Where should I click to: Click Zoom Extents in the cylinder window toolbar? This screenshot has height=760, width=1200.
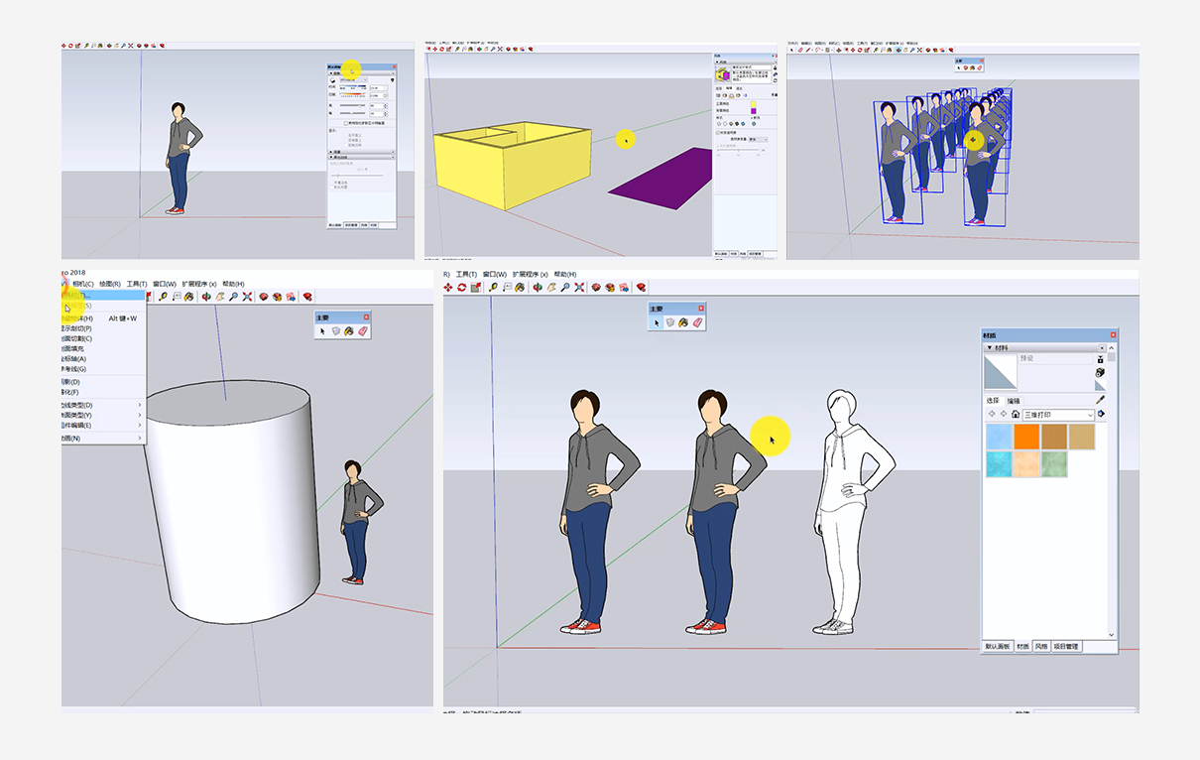tap(247, 296)
